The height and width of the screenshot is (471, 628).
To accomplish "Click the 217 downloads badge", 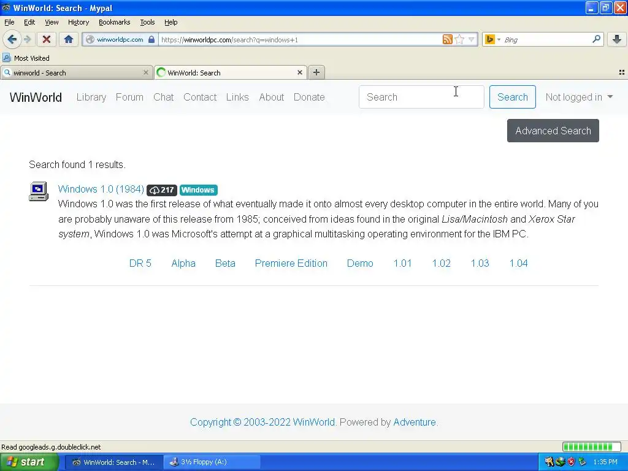I will (162, 190).
